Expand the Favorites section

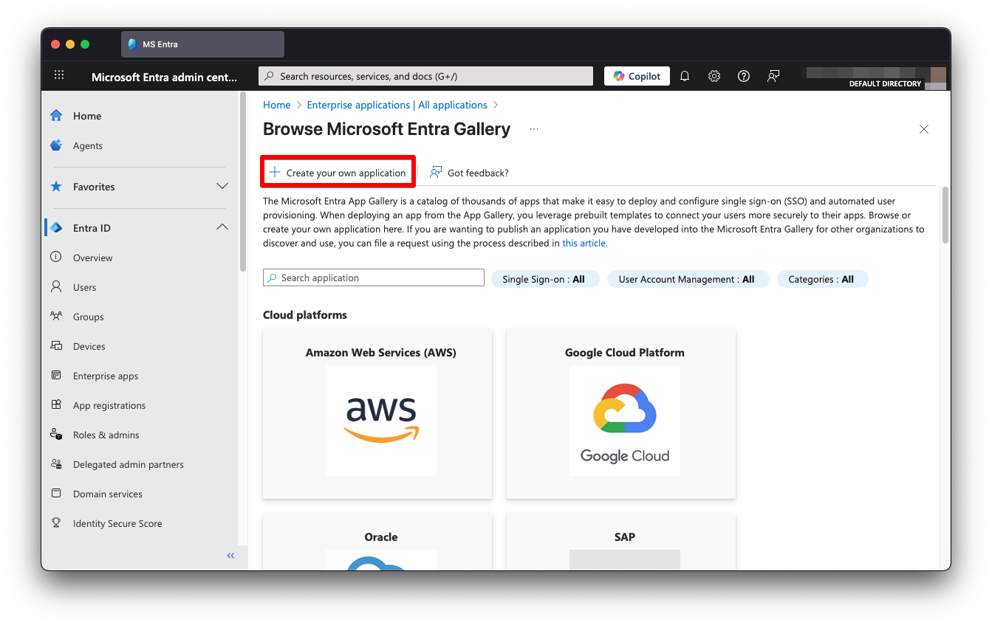[x=222, y=187]
